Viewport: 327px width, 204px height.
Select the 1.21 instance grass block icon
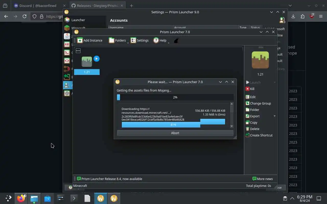pyautogui.click(x=87, y=62)
